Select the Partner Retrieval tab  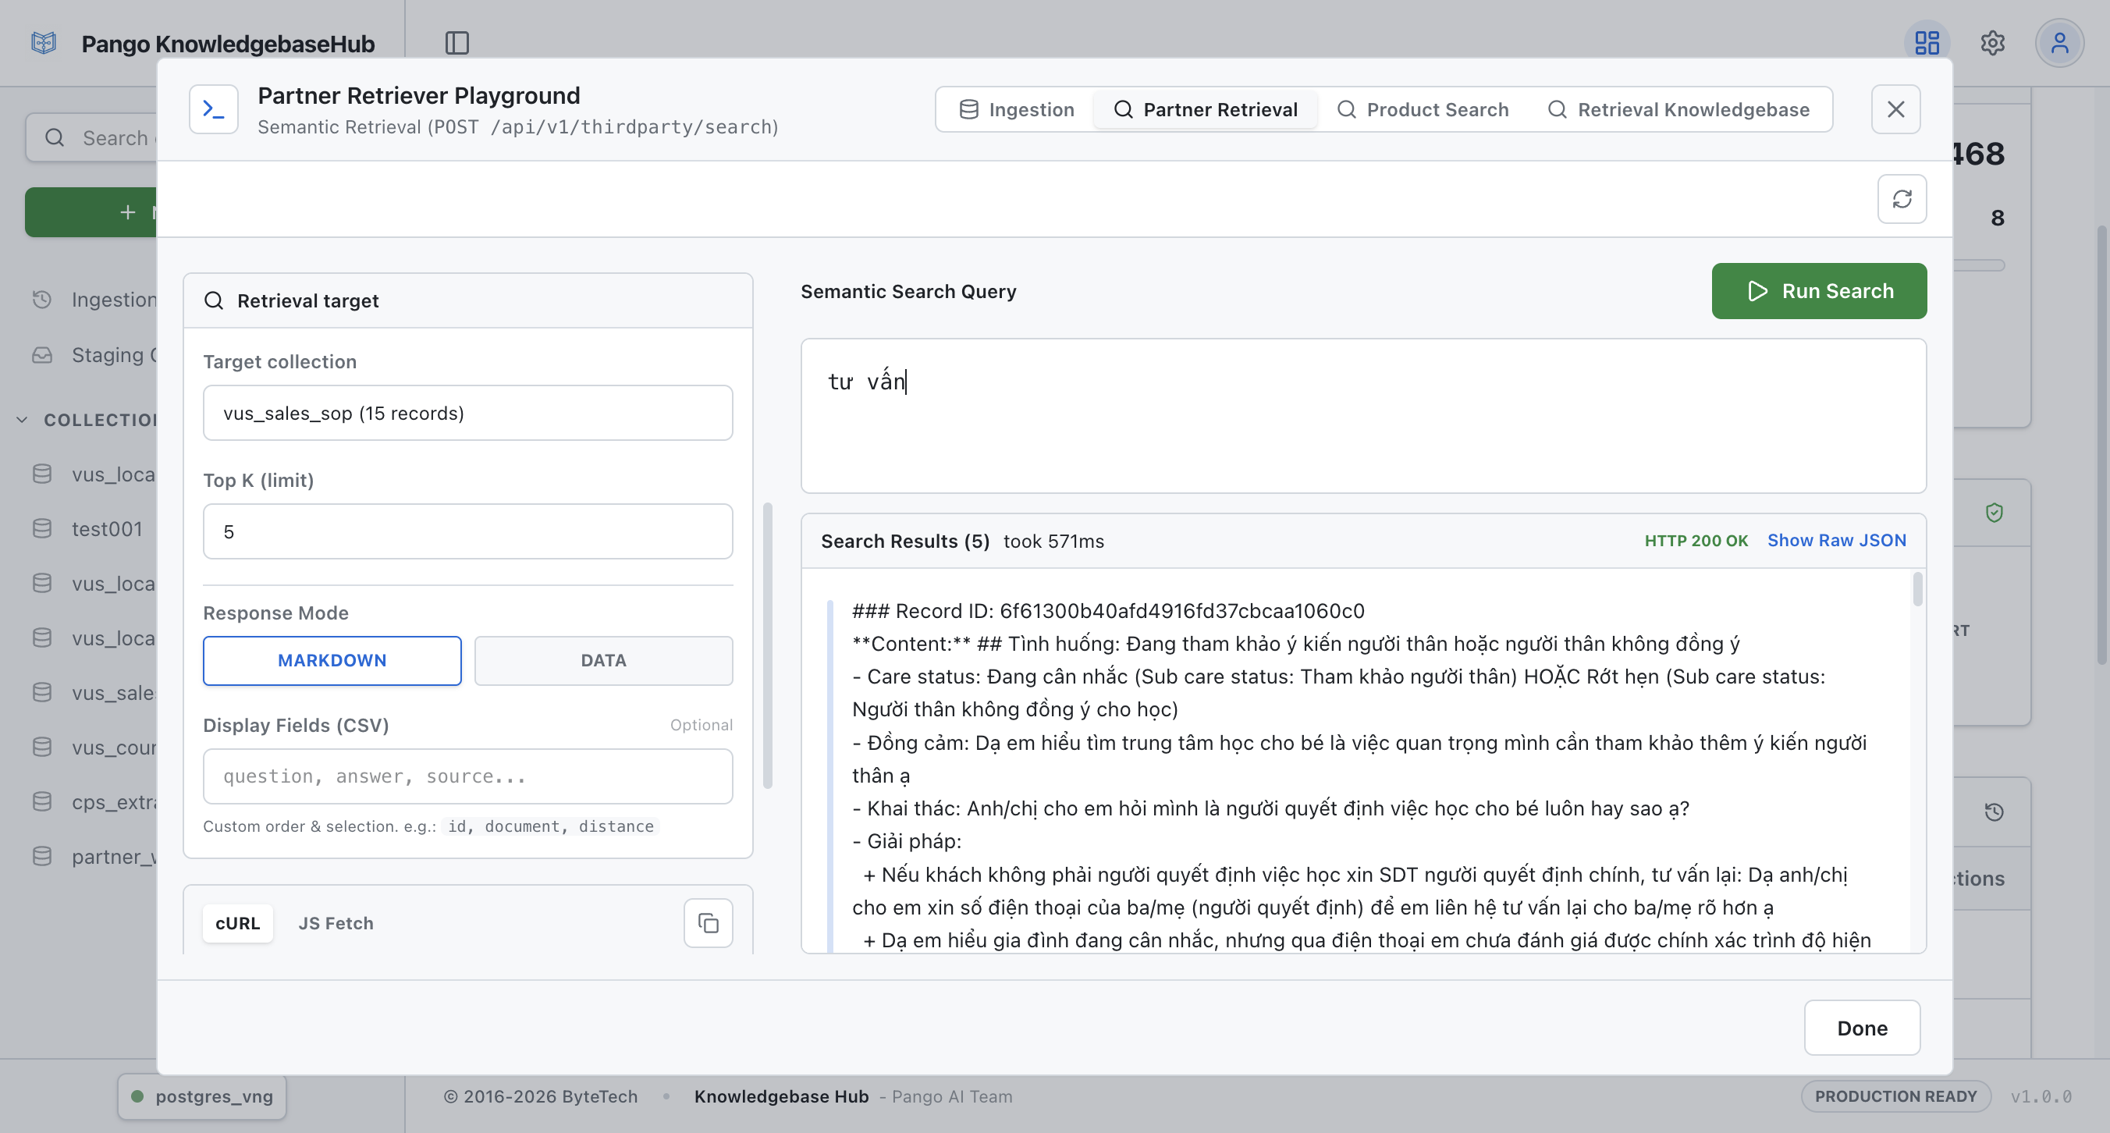[1206, 110]
